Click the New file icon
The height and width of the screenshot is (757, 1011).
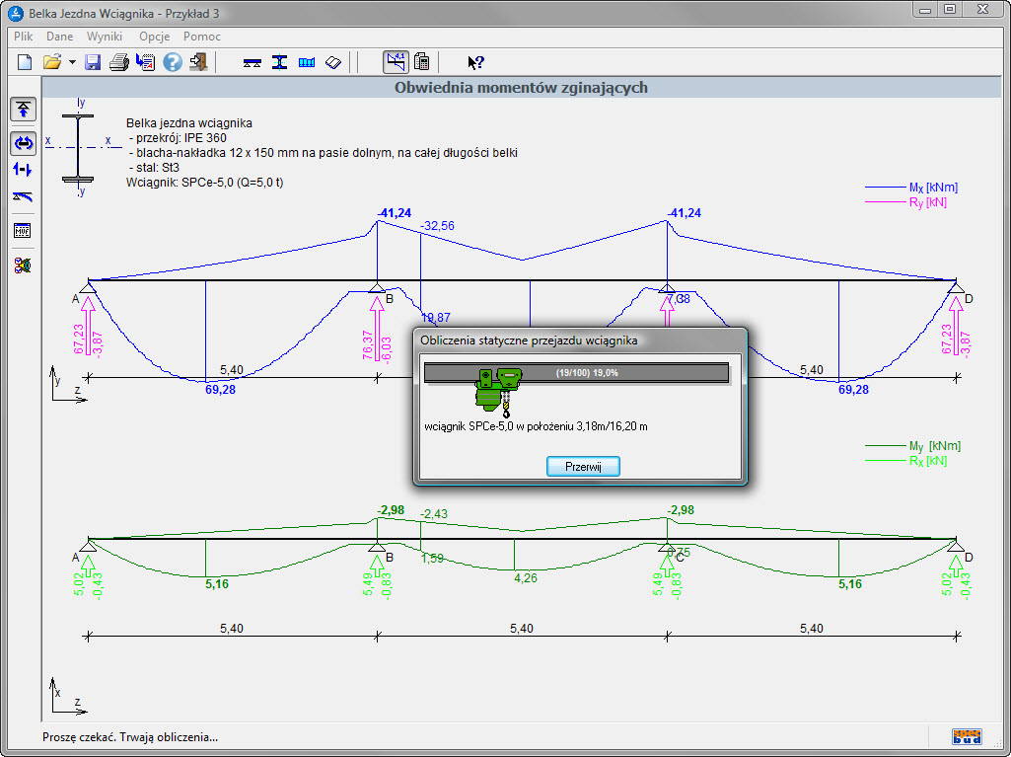click(25, 62)
